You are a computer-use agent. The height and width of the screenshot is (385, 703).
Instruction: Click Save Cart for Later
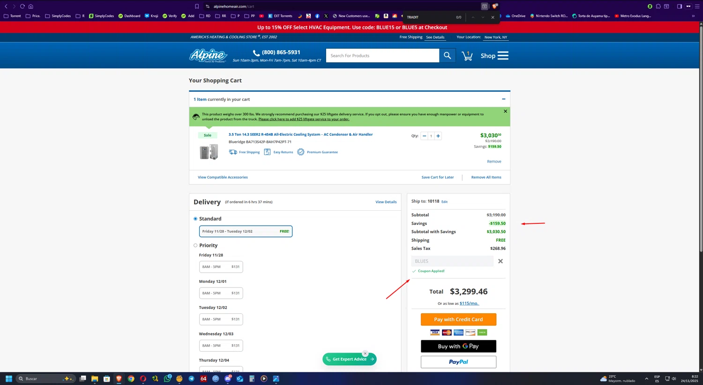click(437, 178)
